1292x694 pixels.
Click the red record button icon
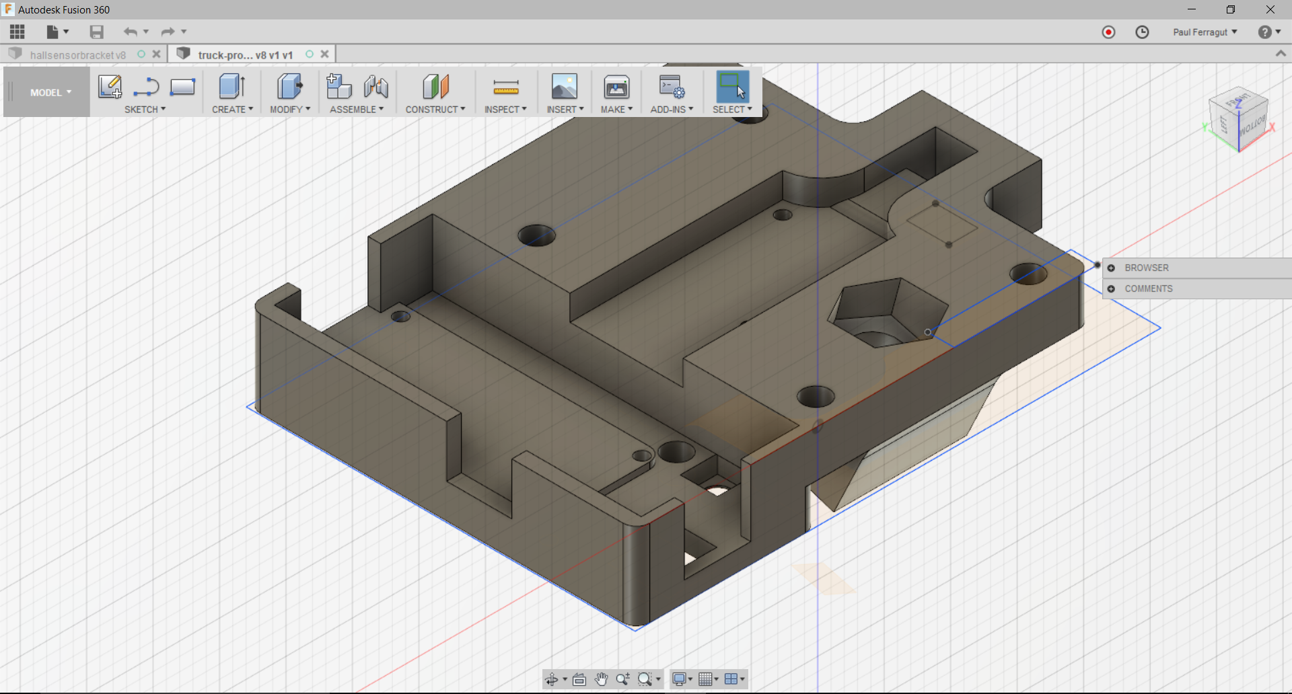tap(1109, 32)
